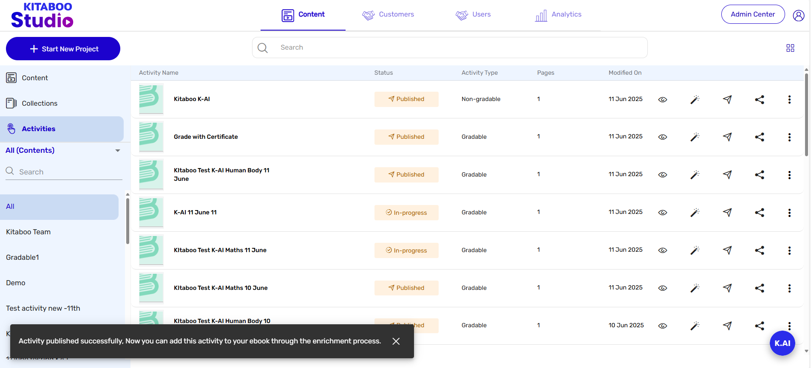Image resolution: width=811 pixels, height=368 pixels.
Task: Click the sidebar category search field
Action: coord(64,172)
